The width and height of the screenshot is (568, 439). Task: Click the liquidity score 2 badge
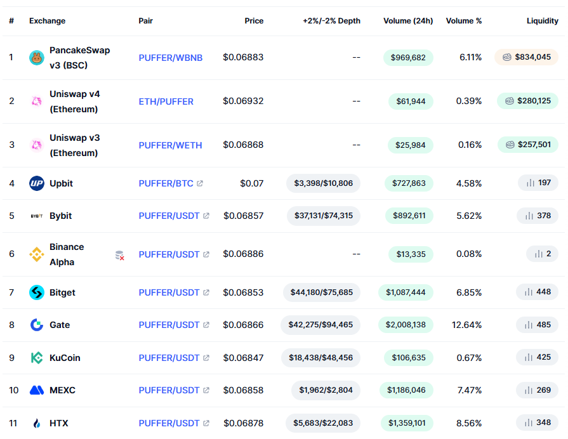point(542,254)
